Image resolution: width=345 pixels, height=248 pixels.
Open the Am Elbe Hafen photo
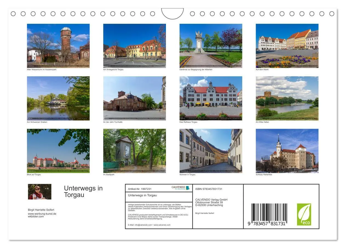click(287, 98)
